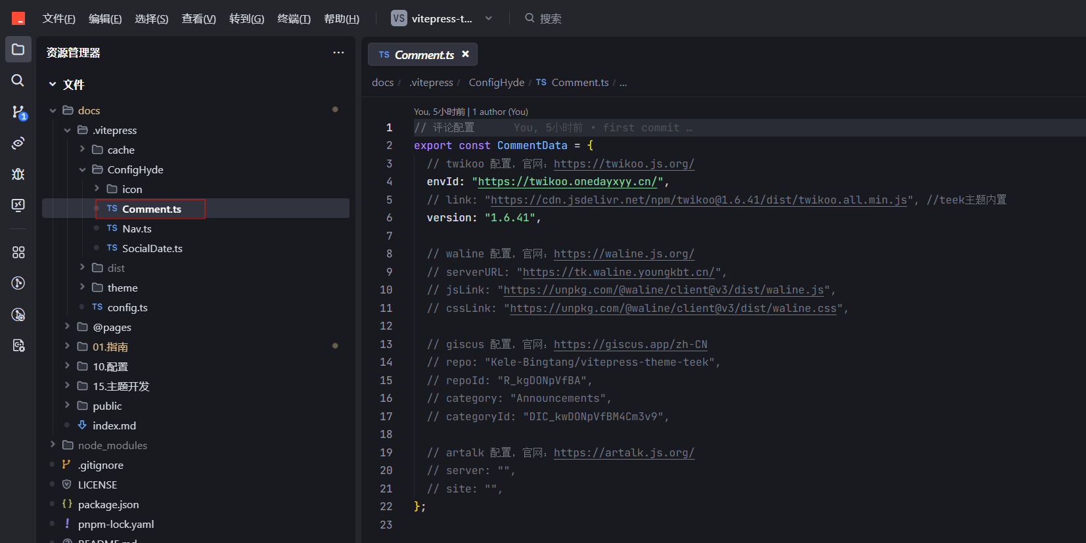Open the Explorer view in activity bar
The image size is (1086, 543).
(18, 49)
